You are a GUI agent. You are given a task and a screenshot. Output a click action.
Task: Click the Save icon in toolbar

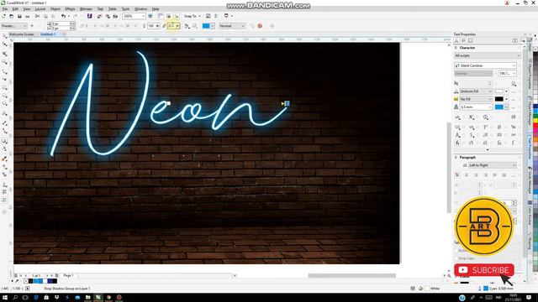click(19, 16)
